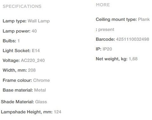Select the Ceiling mount type Plank value
Image resolution: width=152 pixels, height=120 pixels.
pos(144,19)
